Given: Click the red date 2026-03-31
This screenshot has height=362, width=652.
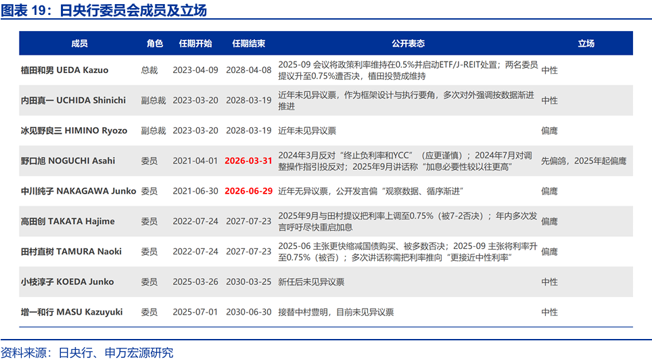Looking at the screenshot, I should click(248, 161).
